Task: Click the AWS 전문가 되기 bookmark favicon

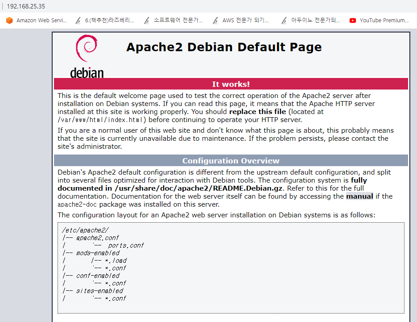Action: pyautogui.click(x=215, y=20)
